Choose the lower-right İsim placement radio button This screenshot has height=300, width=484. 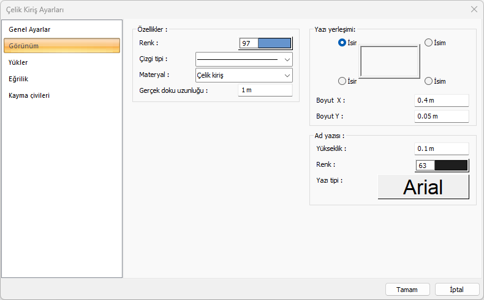428,81
